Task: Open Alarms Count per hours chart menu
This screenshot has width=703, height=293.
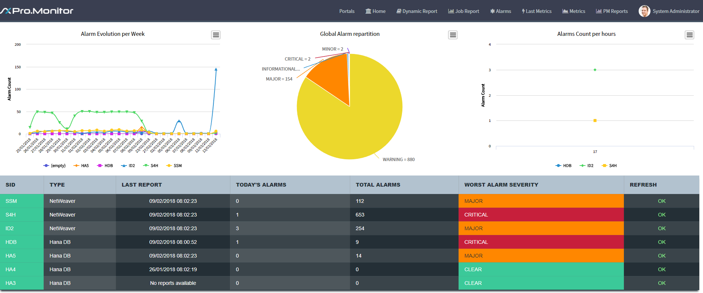Action: pos(689,35)
